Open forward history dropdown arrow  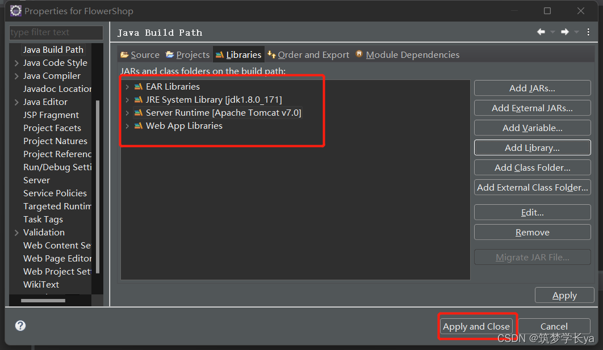click(x=576, y=32)
